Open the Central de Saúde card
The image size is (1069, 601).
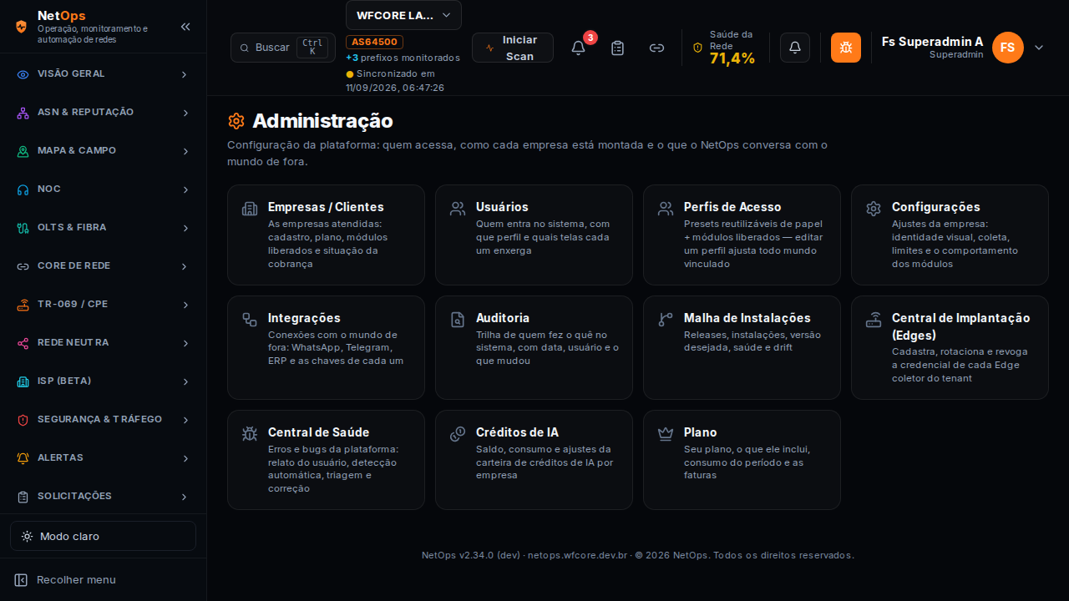point(326,460)
